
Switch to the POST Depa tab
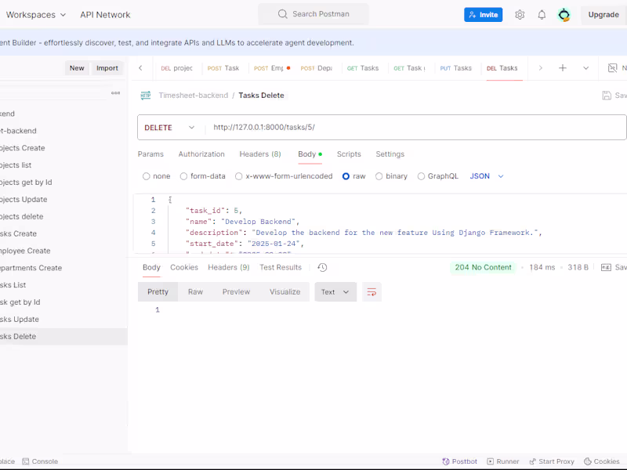point(317,68)
